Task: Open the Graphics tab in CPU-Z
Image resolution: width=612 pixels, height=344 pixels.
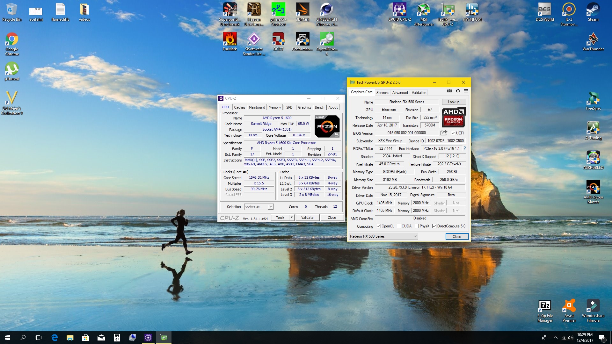Action: [304, 107]
